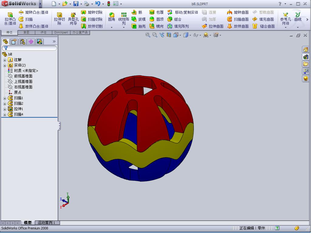Click the Revolved Surface (旋转曲面) tool
Image resolution: width=311 pixels, height=233 pixels.
(238, 12)
